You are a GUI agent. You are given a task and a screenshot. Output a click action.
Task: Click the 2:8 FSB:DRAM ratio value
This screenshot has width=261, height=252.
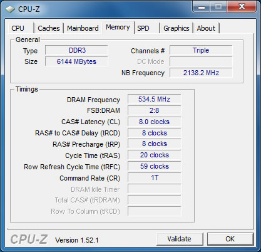155,110
